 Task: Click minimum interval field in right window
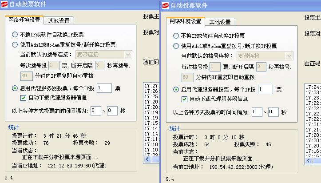click(x=257, y=112)
